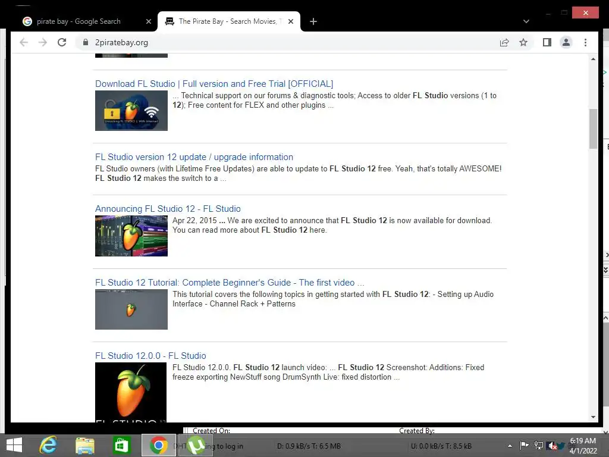Open Announcing FL Studio 12 link

[x=168, y=209]
